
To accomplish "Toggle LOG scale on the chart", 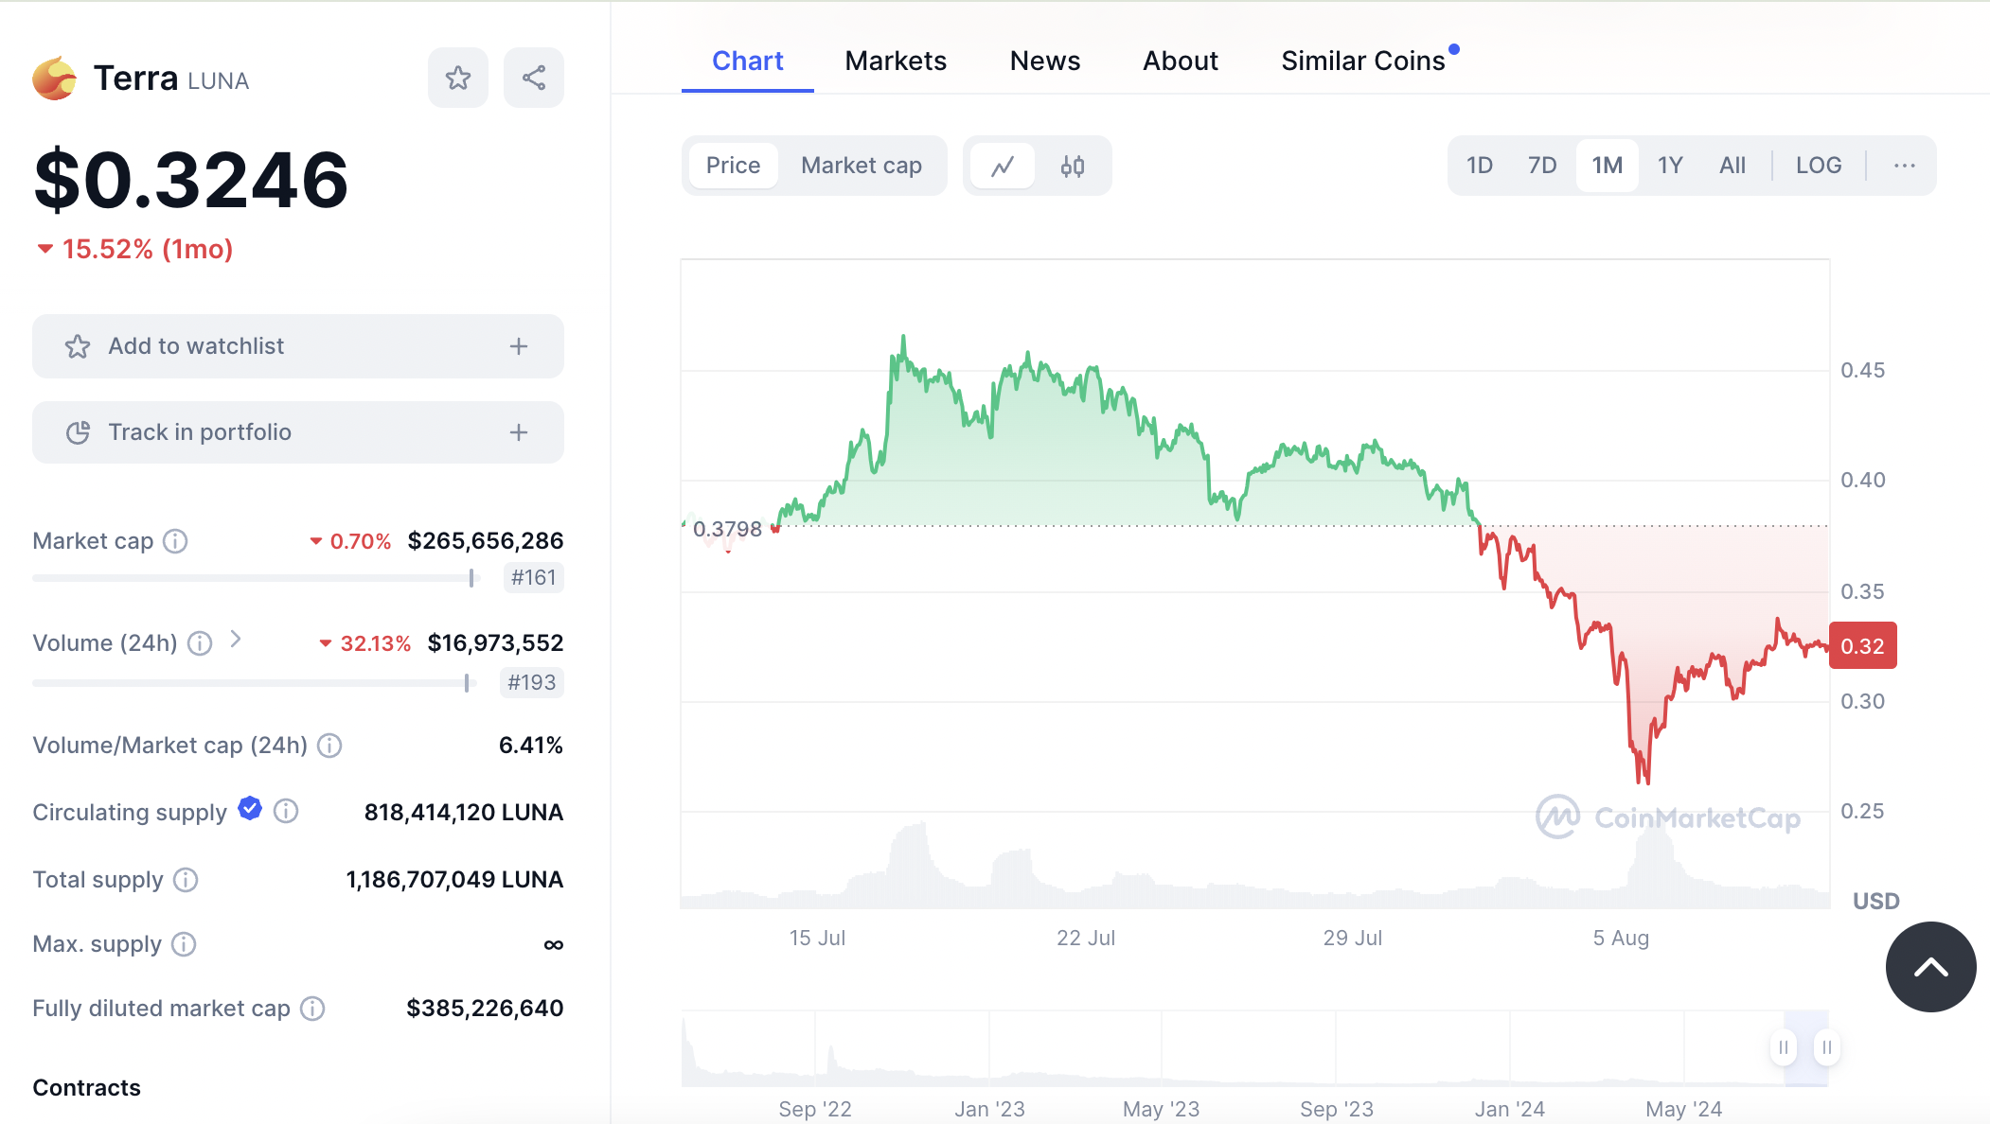I will tap(1819, 166).
